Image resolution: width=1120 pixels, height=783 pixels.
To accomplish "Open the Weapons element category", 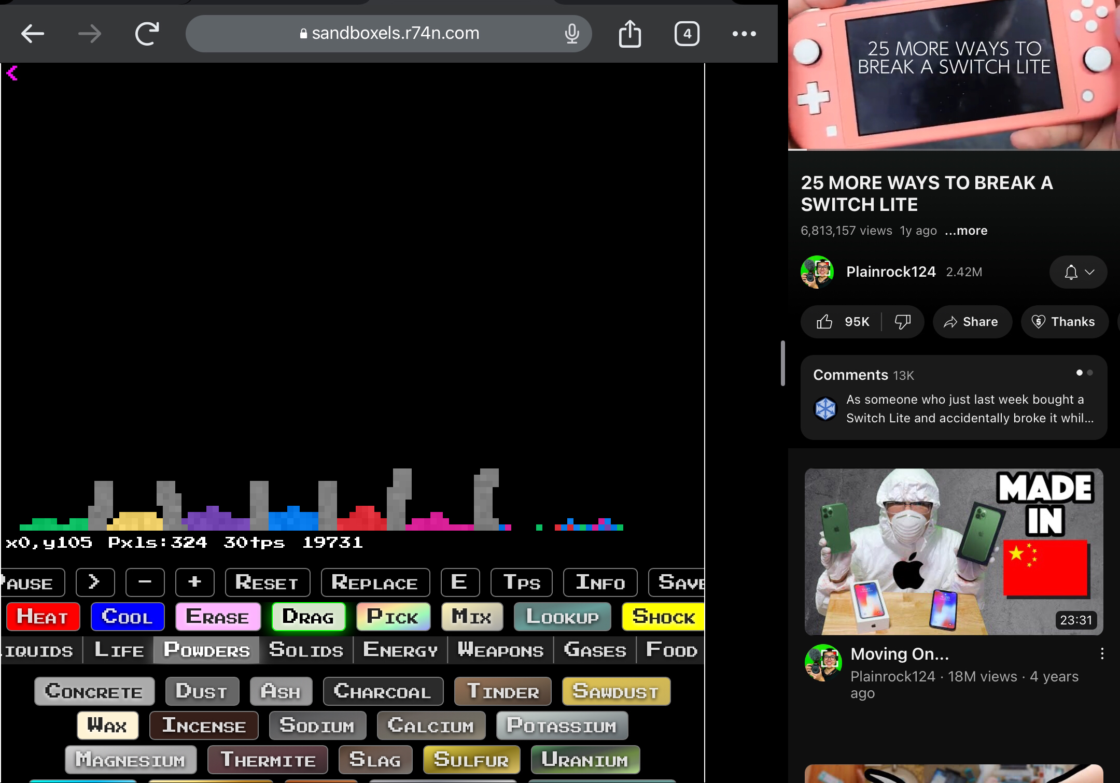I will click(x=500, y=650).
